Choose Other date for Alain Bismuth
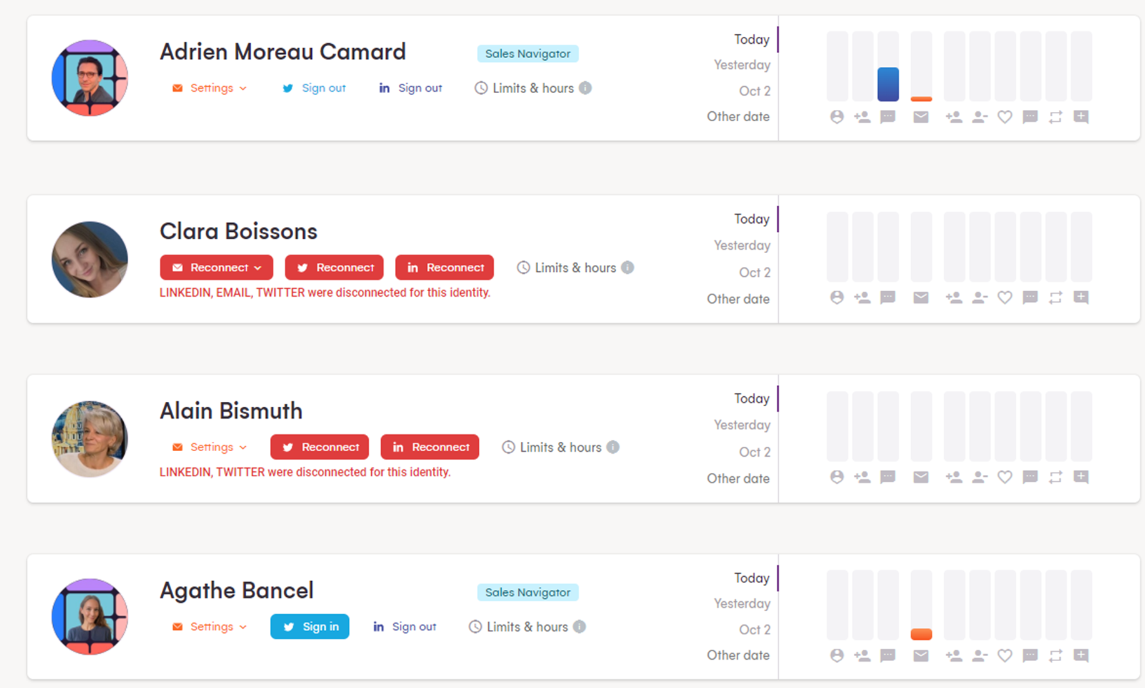This screenshot has height=688, width=1145. 738,479
